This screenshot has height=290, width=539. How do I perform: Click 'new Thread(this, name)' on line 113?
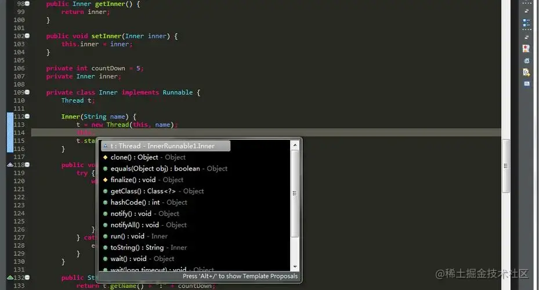coord(133,125)
